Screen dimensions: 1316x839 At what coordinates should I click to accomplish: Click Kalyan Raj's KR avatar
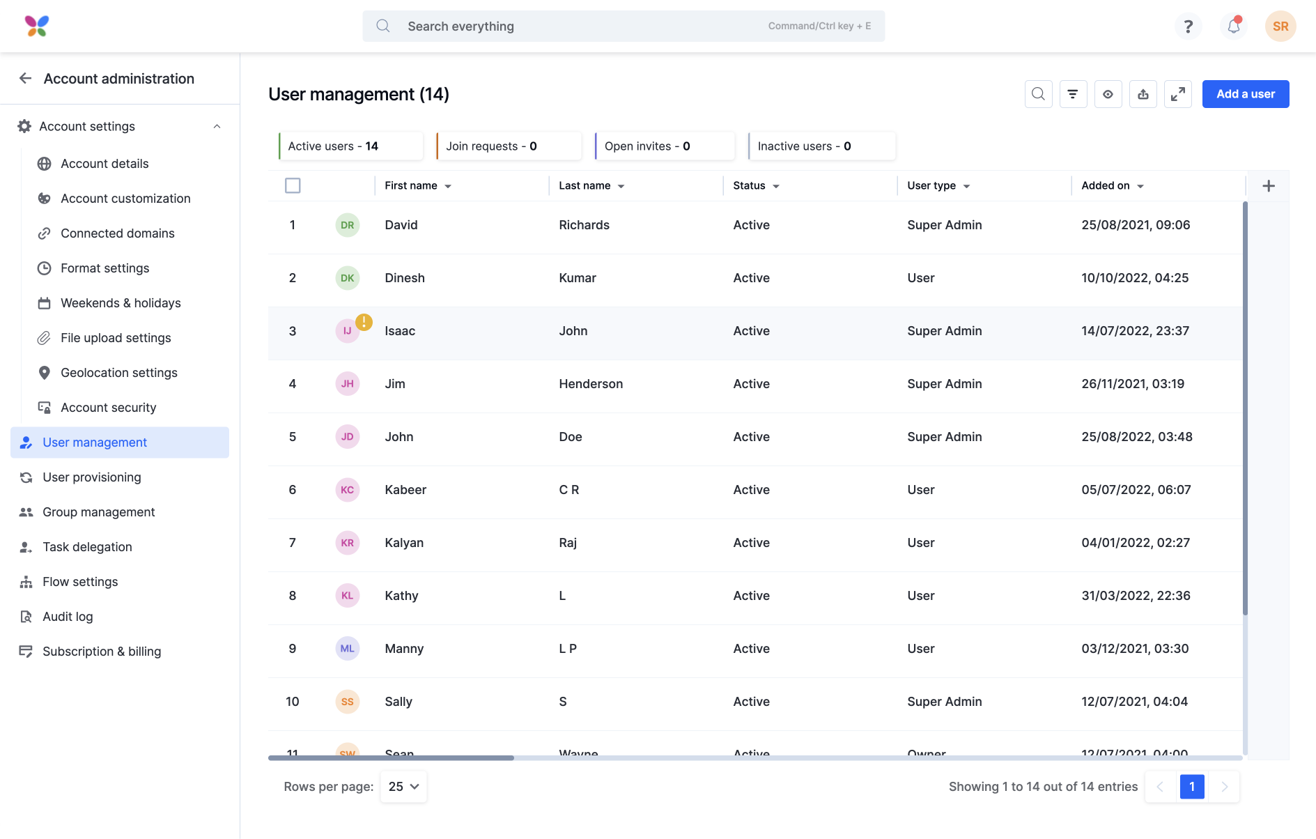point(348,543)
